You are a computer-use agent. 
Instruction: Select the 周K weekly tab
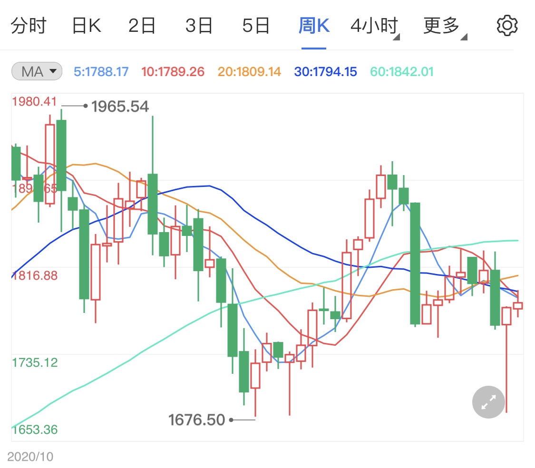coord(314,26)
